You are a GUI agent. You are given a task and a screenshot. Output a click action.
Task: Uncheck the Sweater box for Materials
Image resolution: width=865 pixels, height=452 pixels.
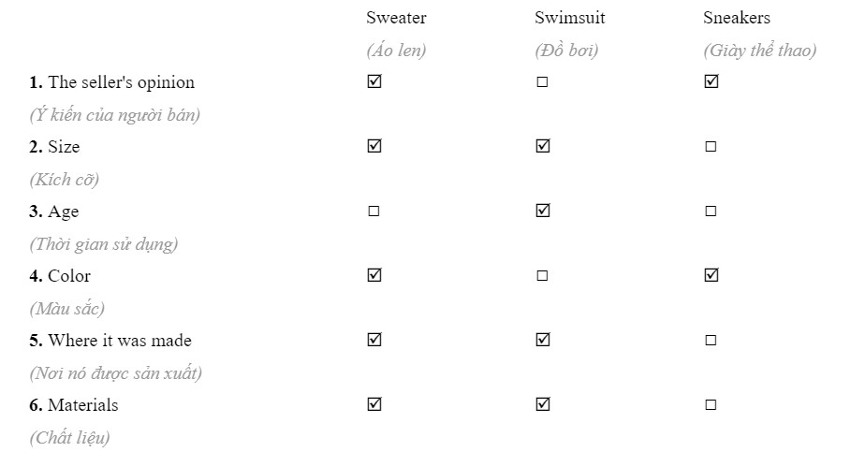[x=374, y=405]
